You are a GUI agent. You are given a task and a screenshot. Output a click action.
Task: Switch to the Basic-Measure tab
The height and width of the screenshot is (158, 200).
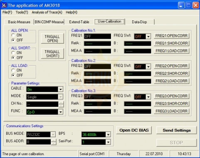coord(19,22)
